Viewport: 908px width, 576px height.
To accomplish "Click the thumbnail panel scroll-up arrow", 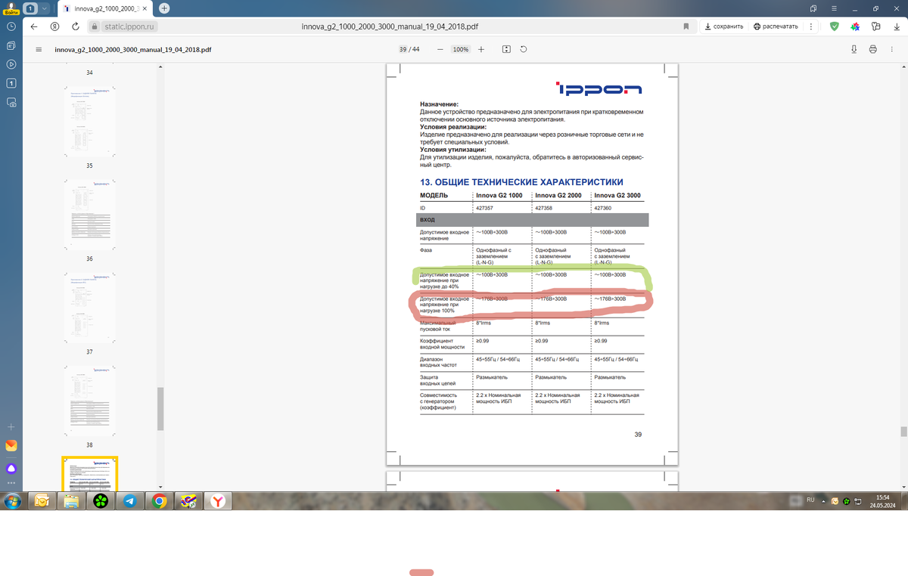I will tap(160, 67).
